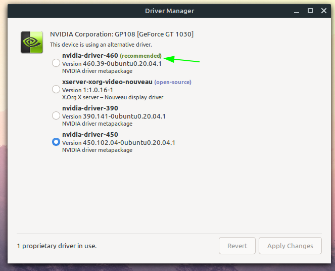Click 'Version 460.39-0ubuntu0.20.04.1' text
The image size is (335, 271).
112,64
